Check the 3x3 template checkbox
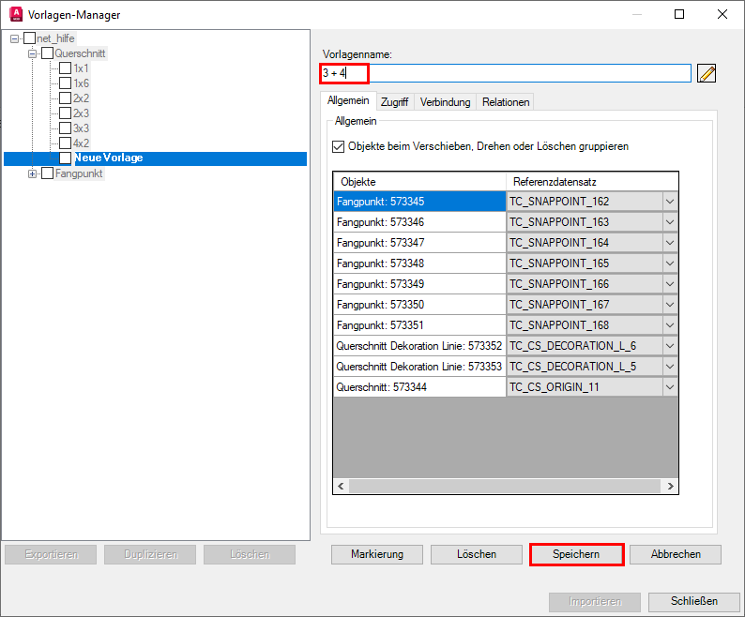This screenshot has height=617, width=745. pyautogui.click(x=65, y=128)
